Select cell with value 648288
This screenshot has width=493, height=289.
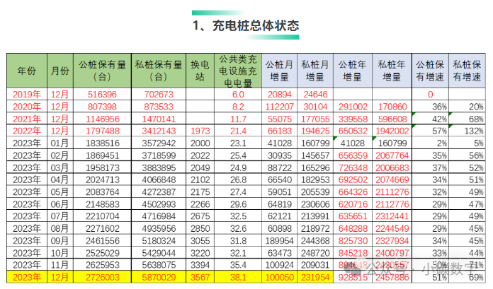pos(353,228)
